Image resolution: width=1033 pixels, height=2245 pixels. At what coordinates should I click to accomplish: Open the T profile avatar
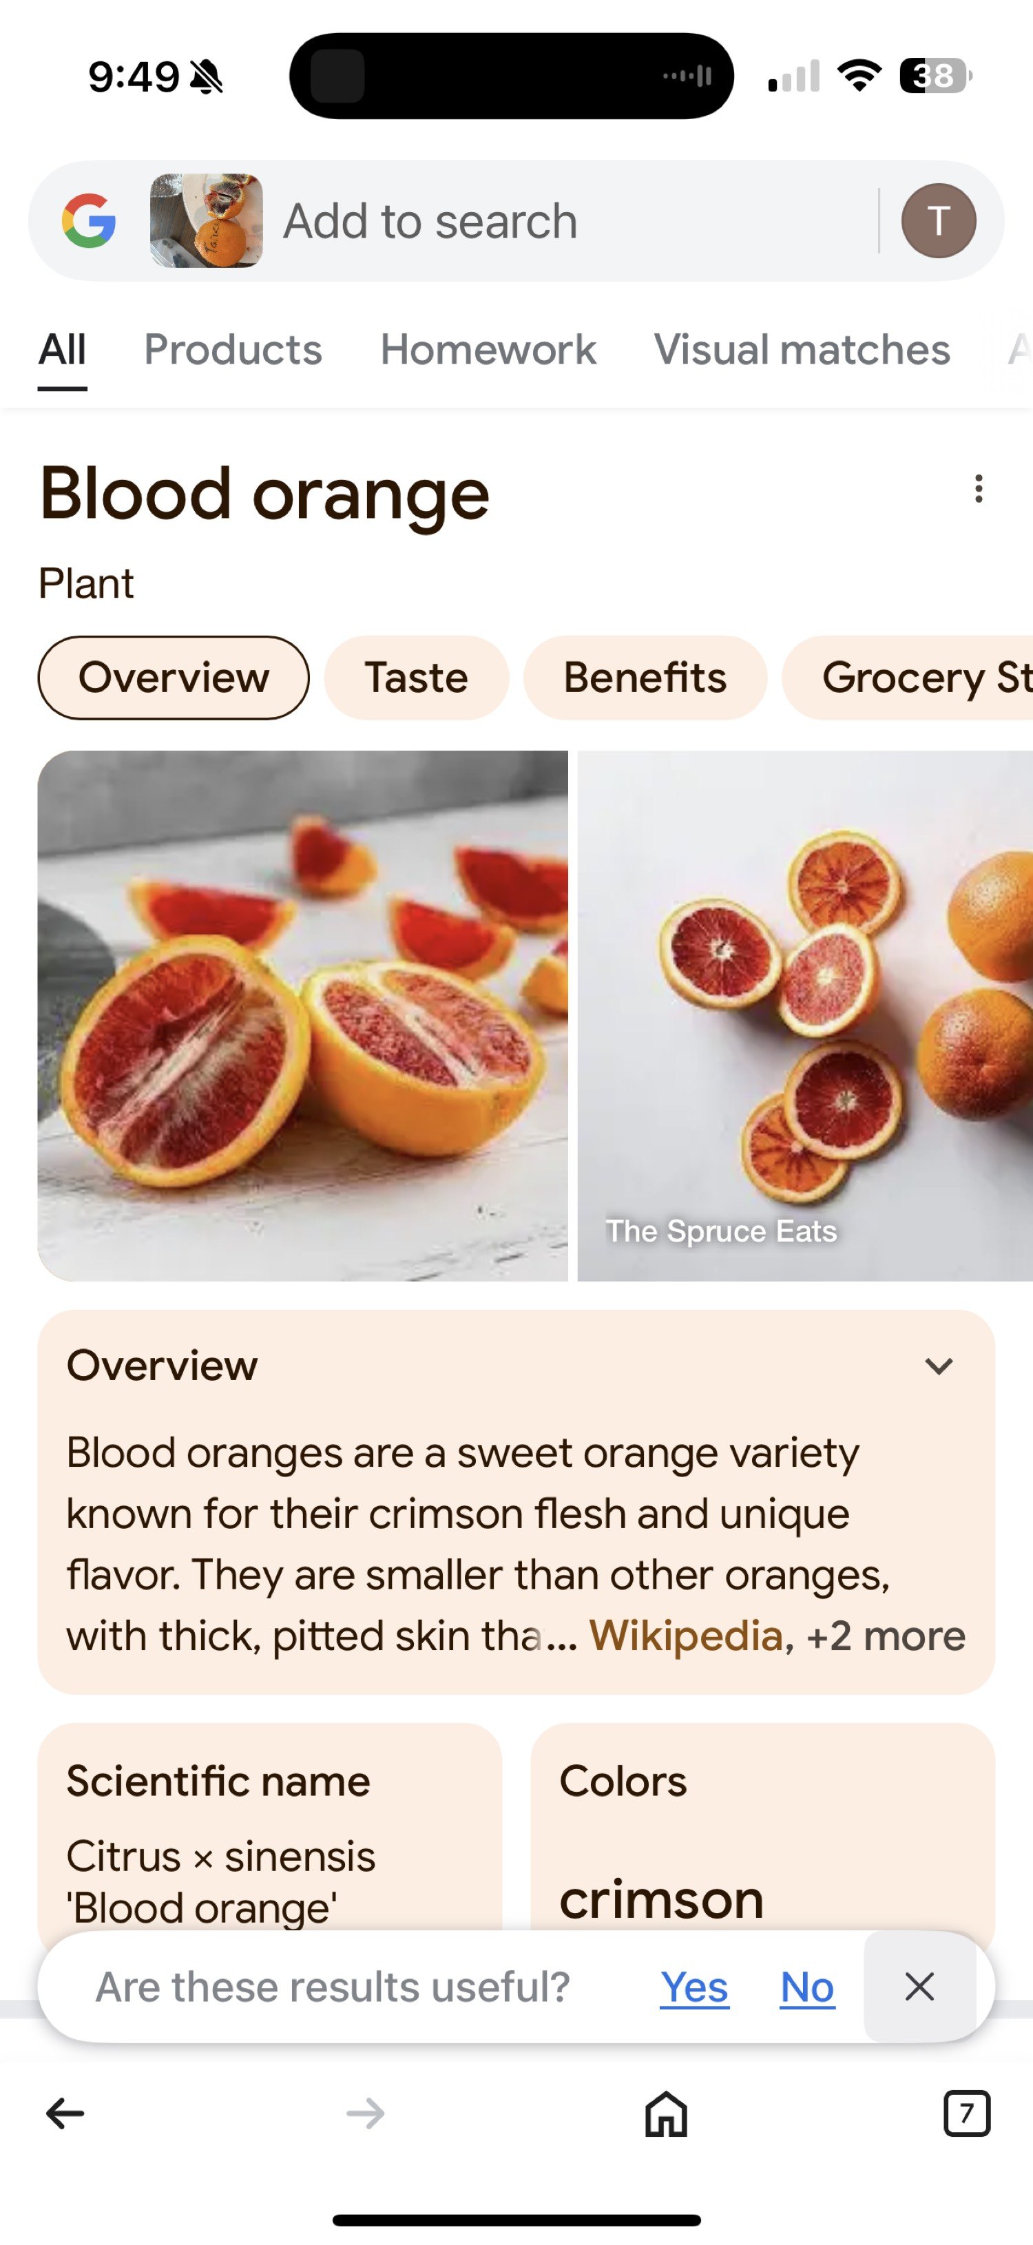[x=938, y=220]
